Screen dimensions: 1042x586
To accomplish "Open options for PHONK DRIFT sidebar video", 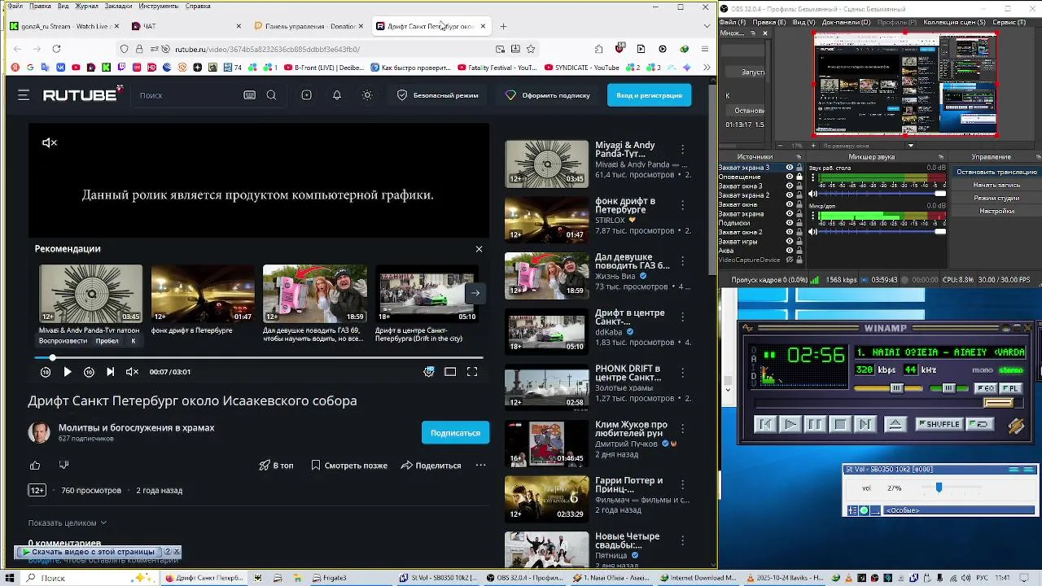I will pos(682,373).
